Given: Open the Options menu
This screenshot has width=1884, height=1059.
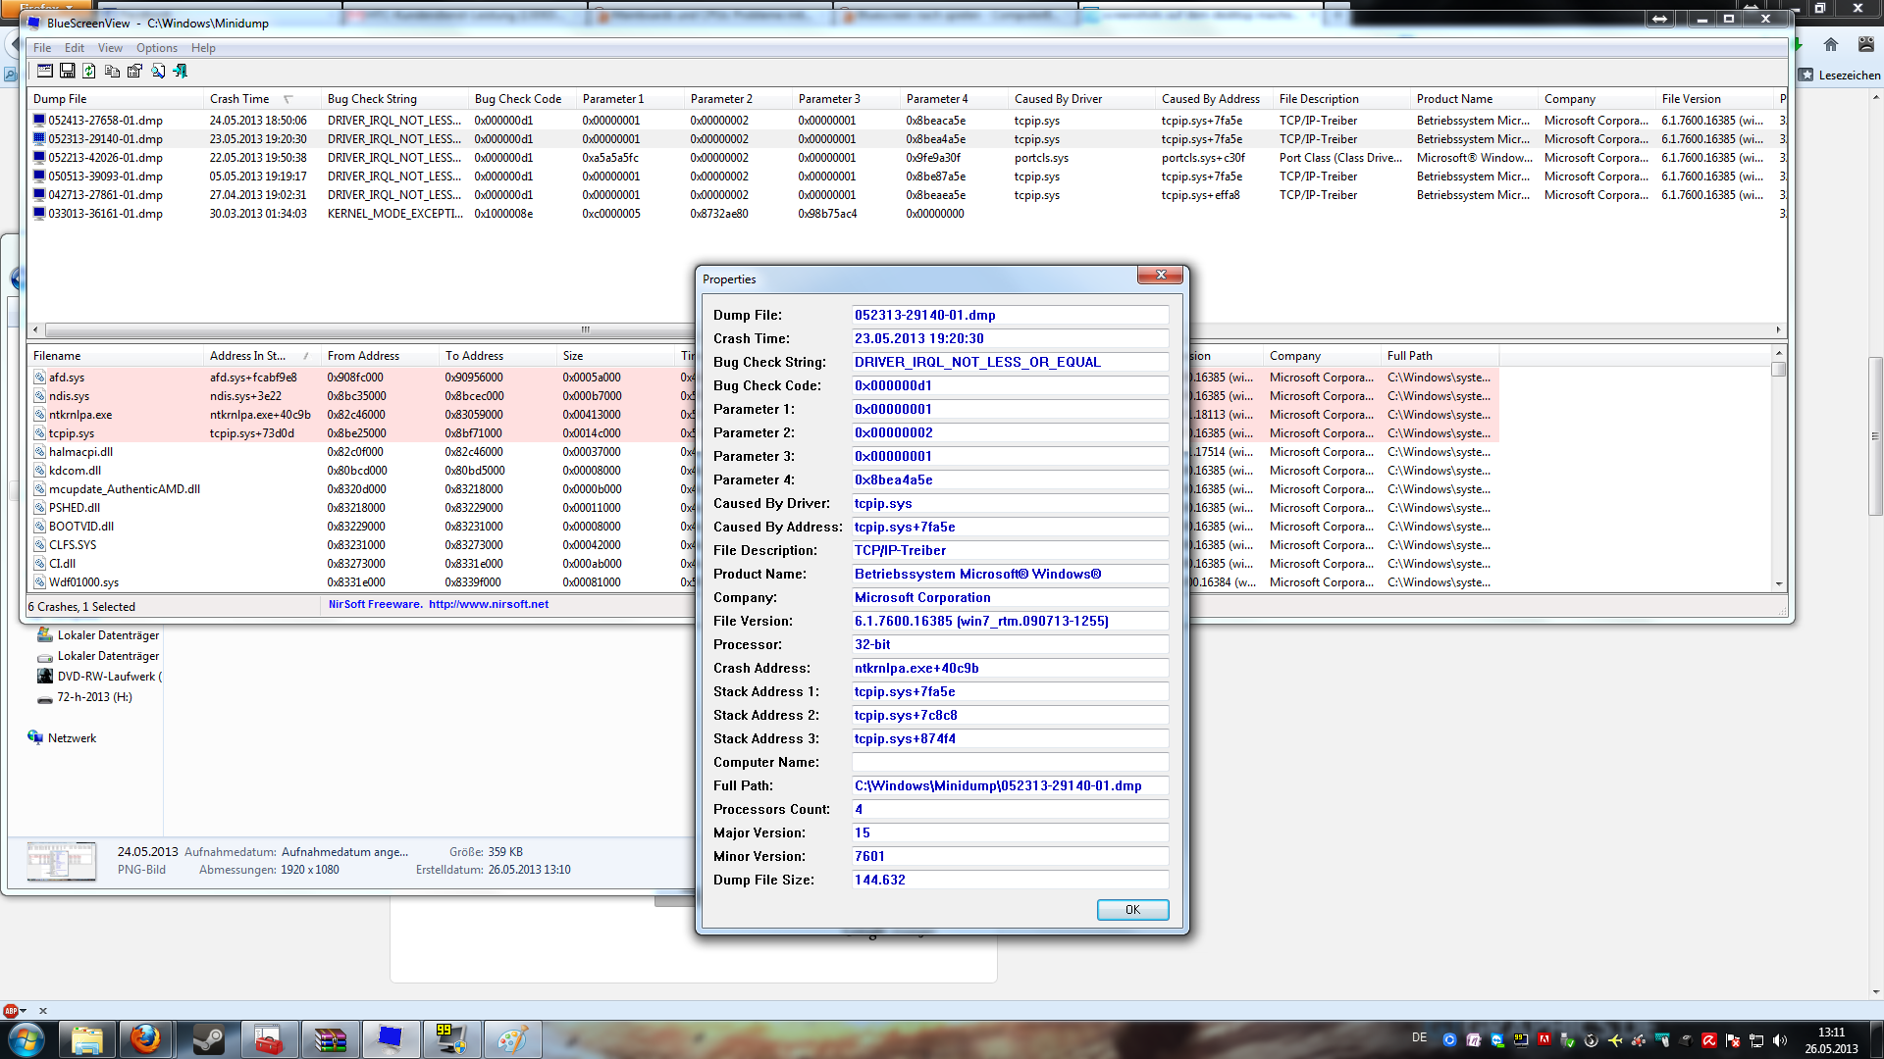Looking at the screenshot, I should click(x=157, y=48).
